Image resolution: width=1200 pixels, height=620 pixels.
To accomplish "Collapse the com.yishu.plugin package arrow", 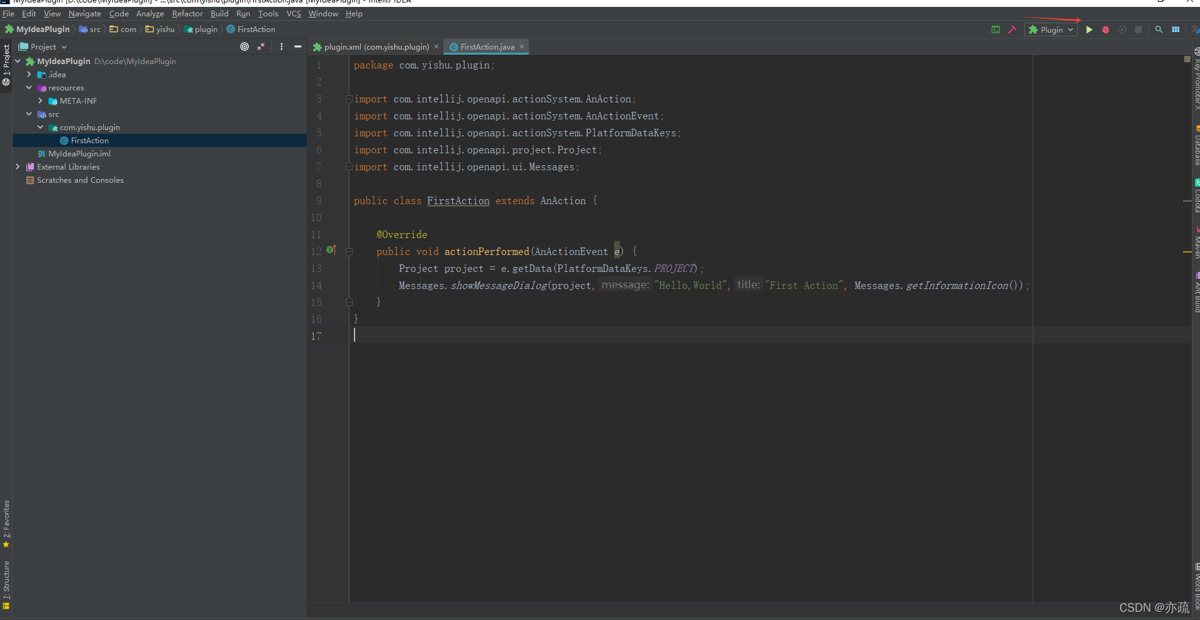I will point(40,127).
